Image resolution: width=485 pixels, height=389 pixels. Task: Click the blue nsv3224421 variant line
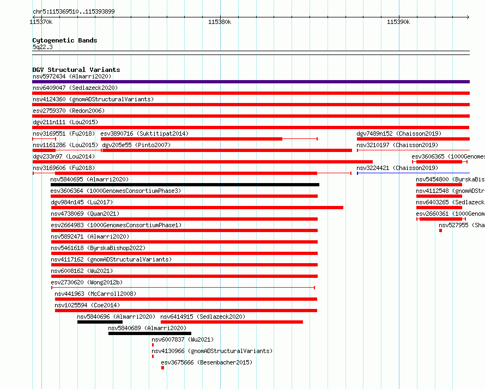[413, 173]
